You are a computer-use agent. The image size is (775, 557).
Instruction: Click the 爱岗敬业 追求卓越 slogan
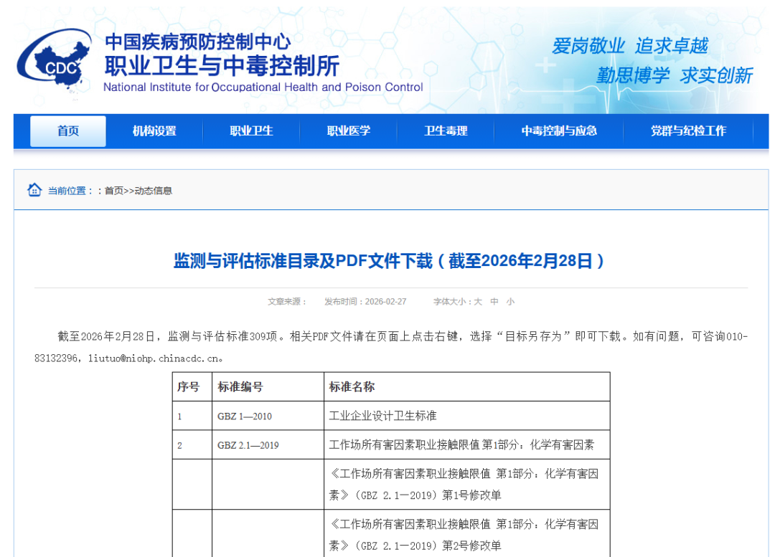pos(630,46)
